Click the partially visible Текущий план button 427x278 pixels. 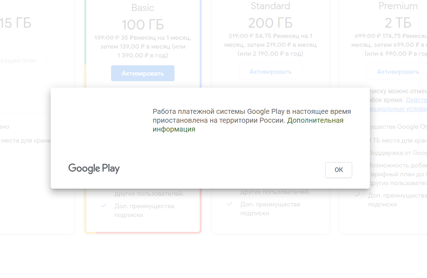[x=21, y=60]
